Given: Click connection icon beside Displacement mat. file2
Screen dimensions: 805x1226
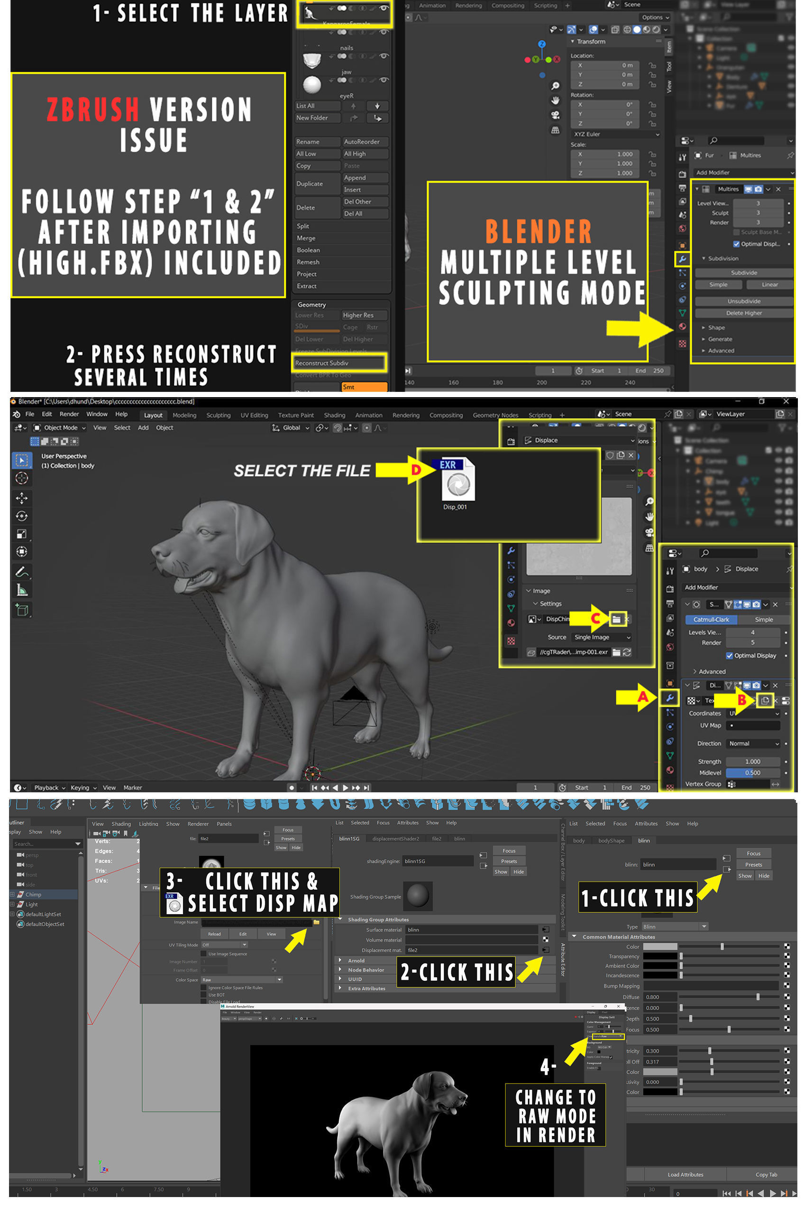Looking at the screenshot, I should [x=545, y=949].
